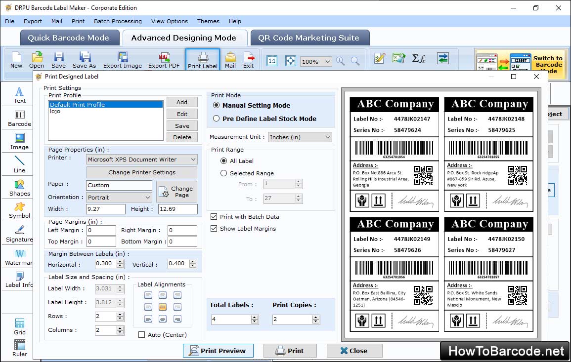The height and width of the screenshot is (362, 571).
Task: Click the fit to window icon
Action: (x=291, y=61)
